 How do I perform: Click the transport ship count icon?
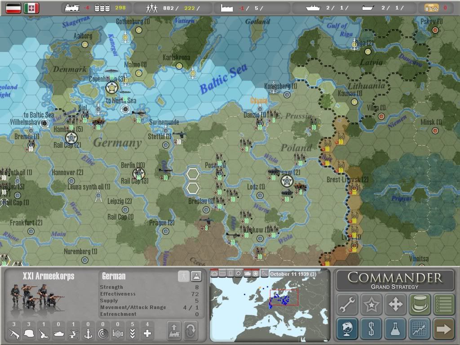[x=368, y=8]
